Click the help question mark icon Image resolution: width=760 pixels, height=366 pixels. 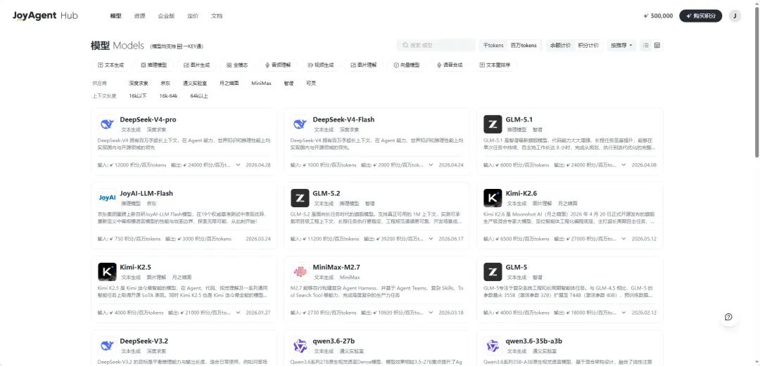click(x=728, y=317)
